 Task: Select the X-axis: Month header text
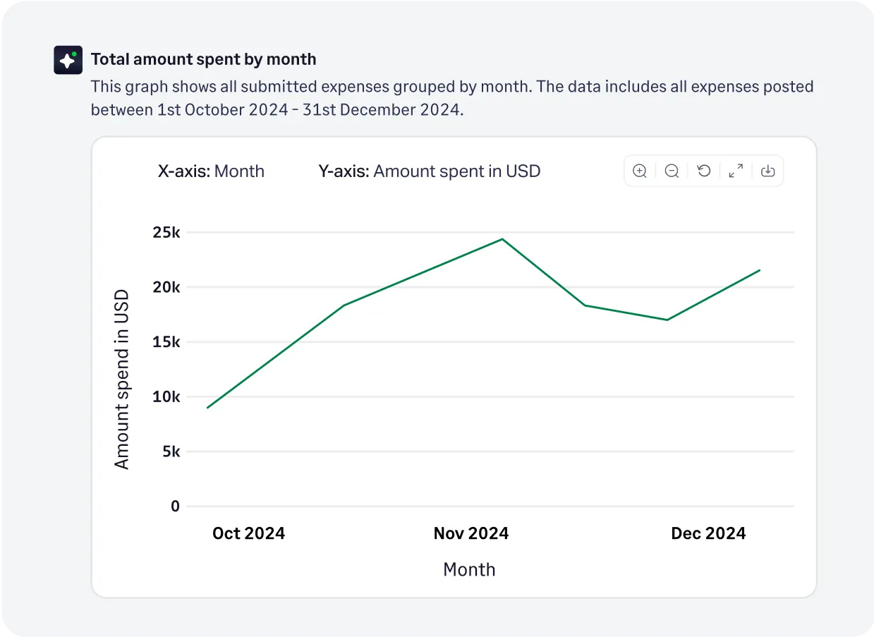coord(211,171)
